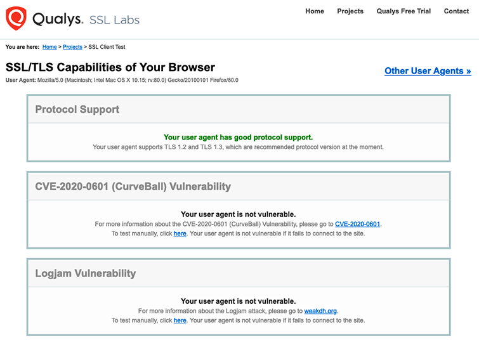Visit the weakdh.org link
The width and height of the screenshot is (479, 340).
[x=320, y=311]
